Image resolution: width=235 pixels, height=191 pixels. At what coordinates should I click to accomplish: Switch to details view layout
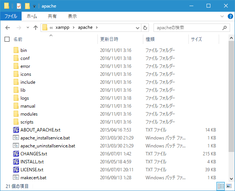pyautogui.click(x=221, y=186)
